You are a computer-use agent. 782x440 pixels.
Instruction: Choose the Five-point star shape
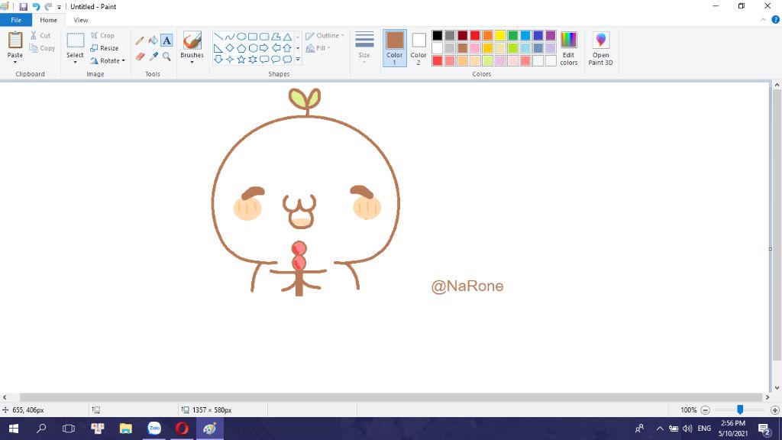pyautogui.click(x=241, y=60)
